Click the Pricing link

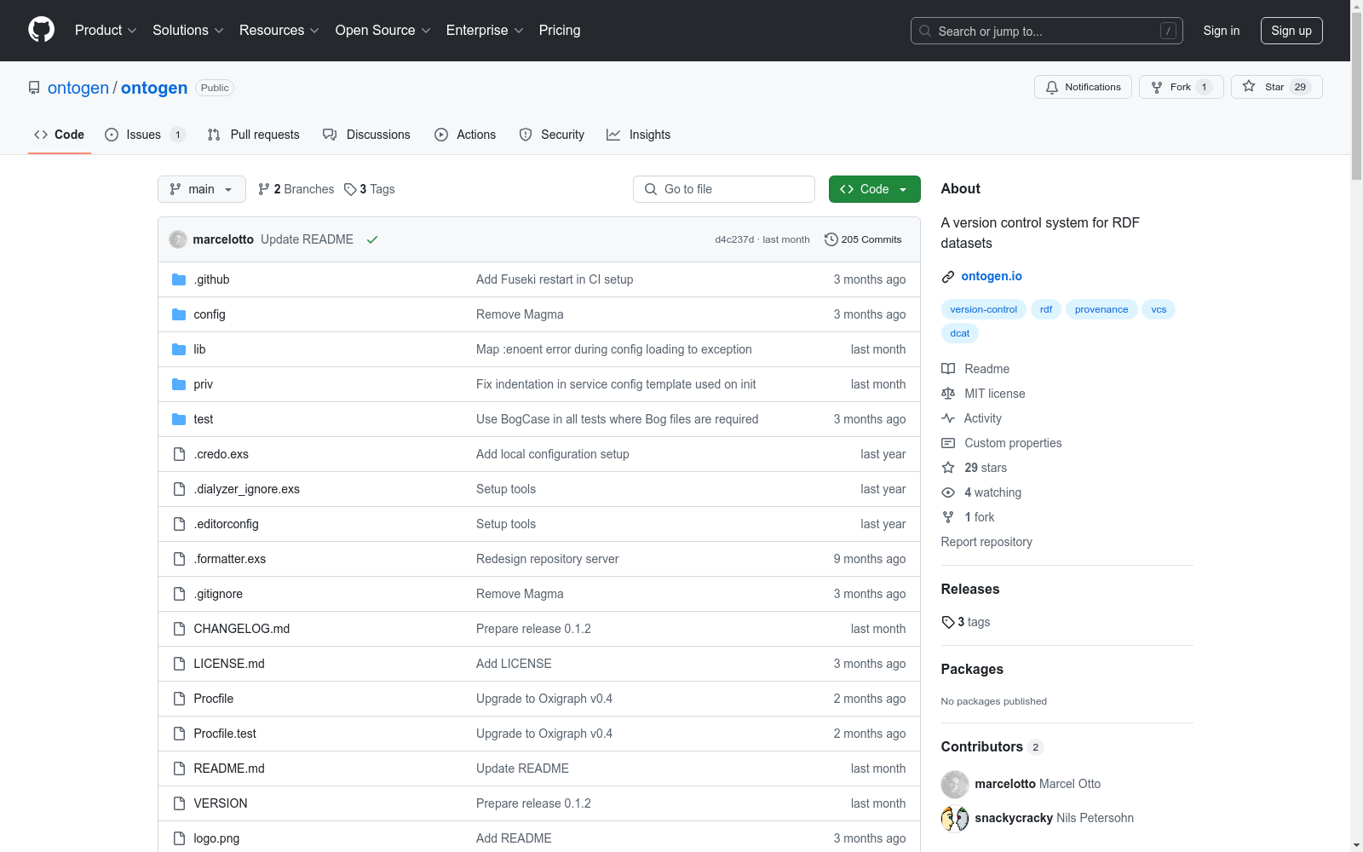(560, 30)
